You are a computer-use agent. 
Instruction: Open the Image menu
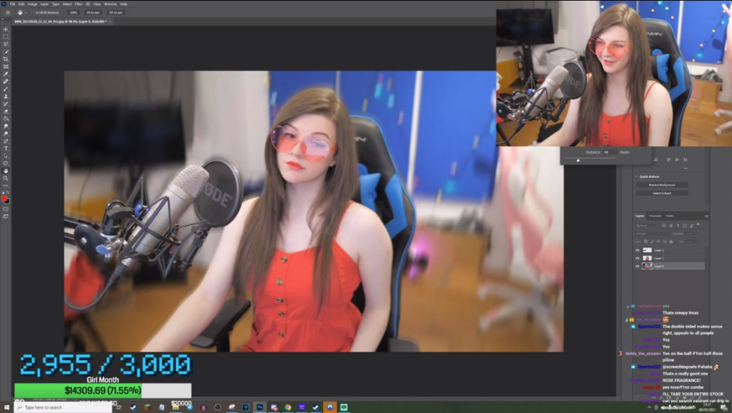32,4
